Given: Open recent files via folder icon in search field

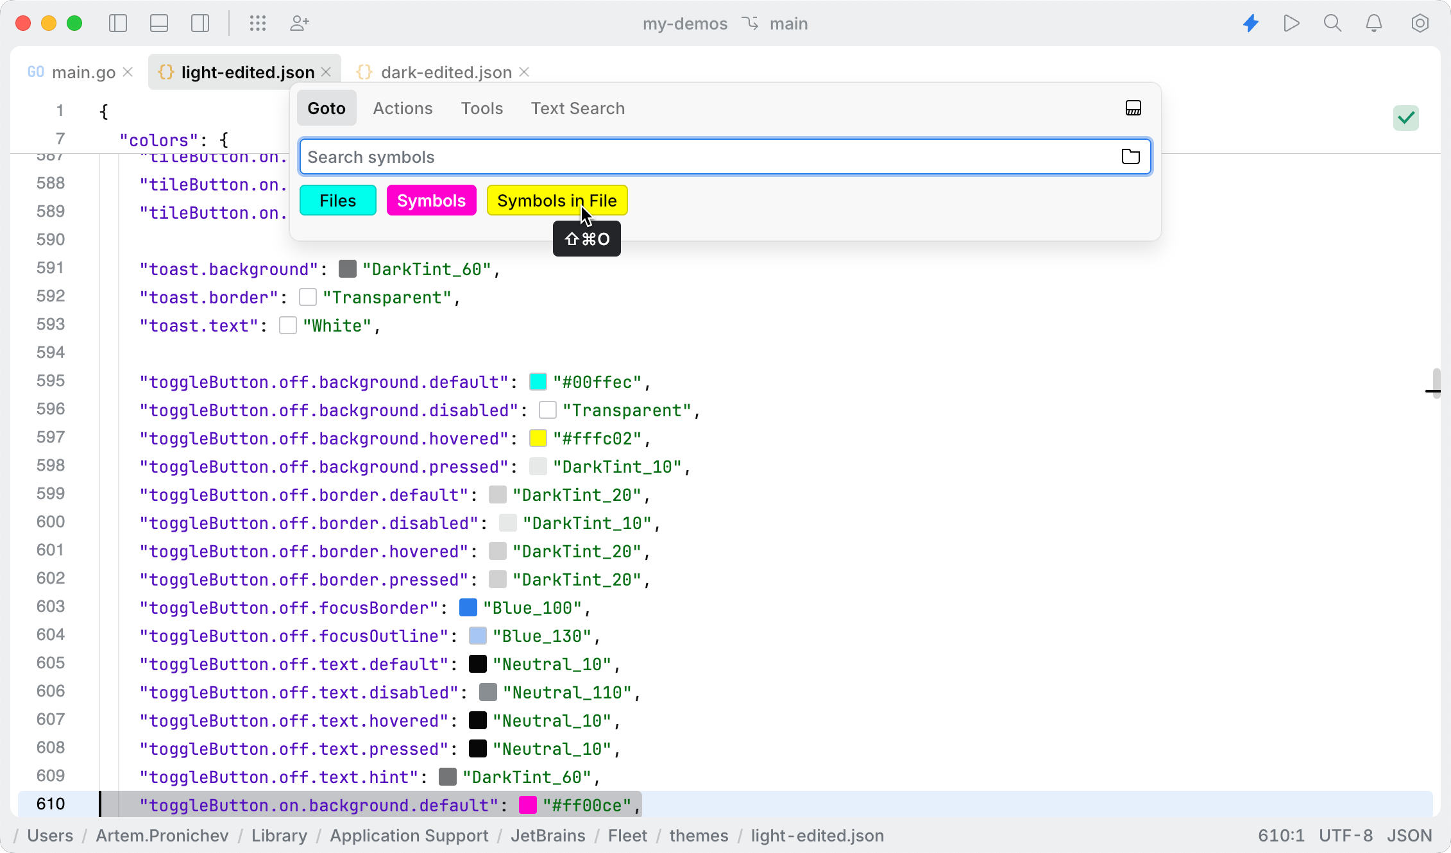Looking at the screenshot, I should pos(1131,156).
